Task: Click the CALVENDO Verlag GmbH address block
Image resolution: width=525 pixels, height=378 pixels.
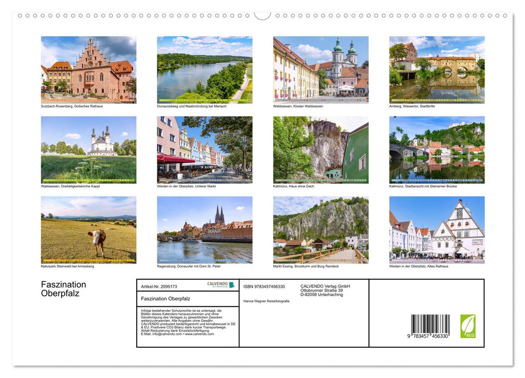Action: click(x=324, y=290)
